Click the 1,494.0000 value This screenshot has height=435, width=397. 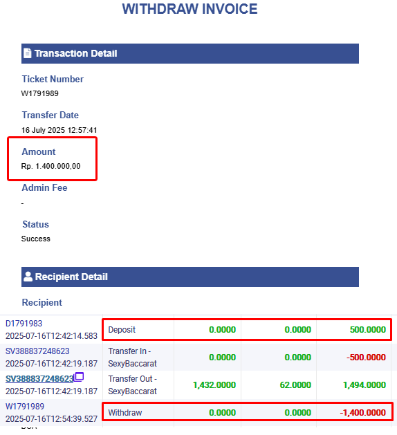click(364, 385)
